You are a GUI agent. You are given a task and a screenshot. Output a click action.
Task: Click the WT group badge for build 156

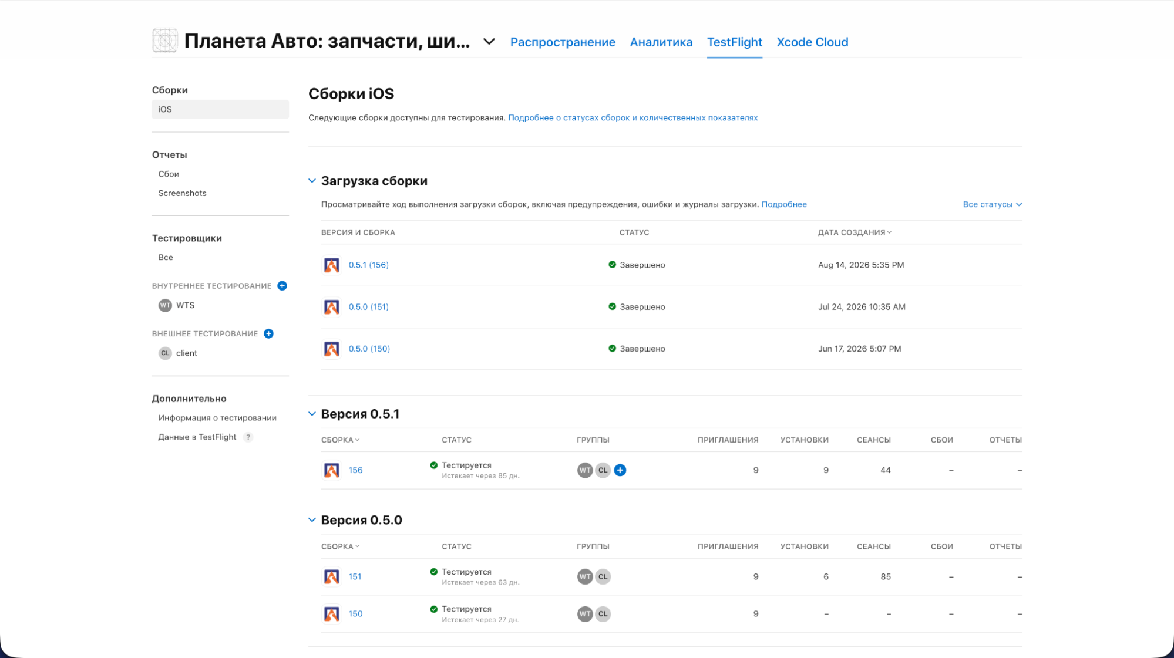click(585, 470)
